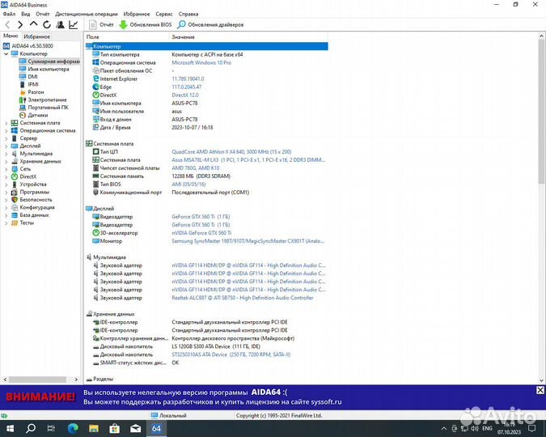546x437 pixels.
Task: Open the Asus M5A78L-M LX3 motherboard link
Action: [x=248, y=160]
